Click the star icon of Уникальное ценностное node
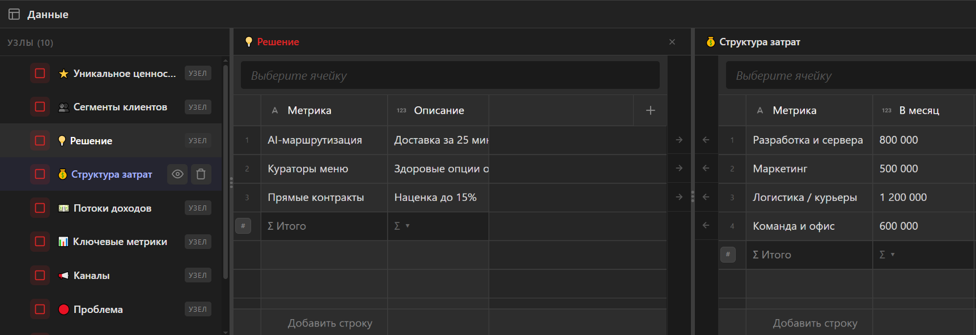 tap(63, 74)
